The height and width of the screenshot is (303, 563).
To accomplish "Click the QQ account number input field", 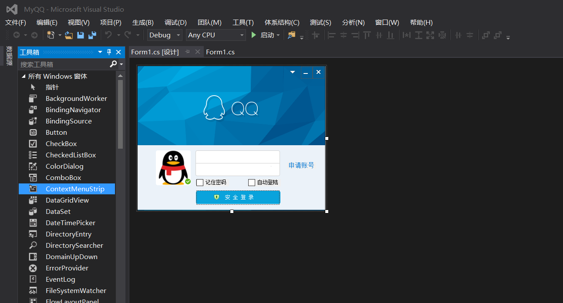I will (x=238, y=157).
